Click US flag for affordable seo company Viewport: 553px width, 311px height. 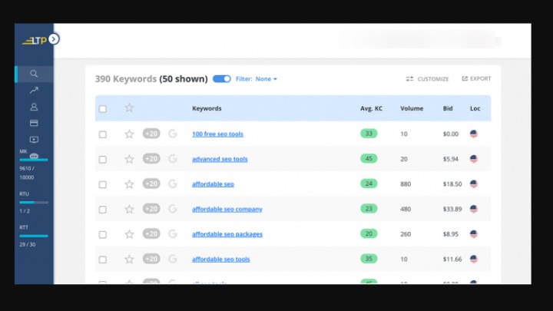coord(474,209)
